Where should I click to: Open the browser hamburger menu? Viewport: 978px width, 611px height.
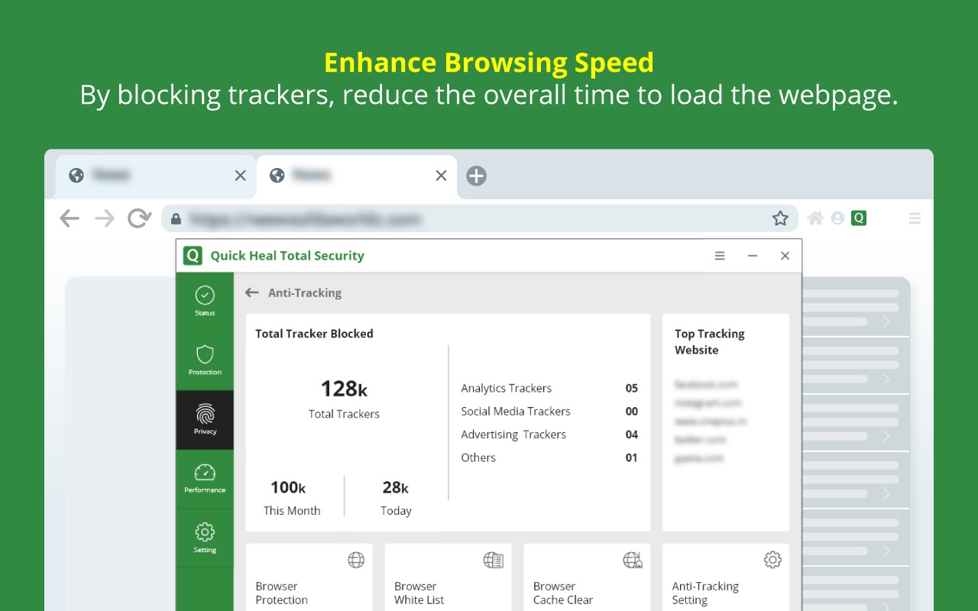click(915, 218)
